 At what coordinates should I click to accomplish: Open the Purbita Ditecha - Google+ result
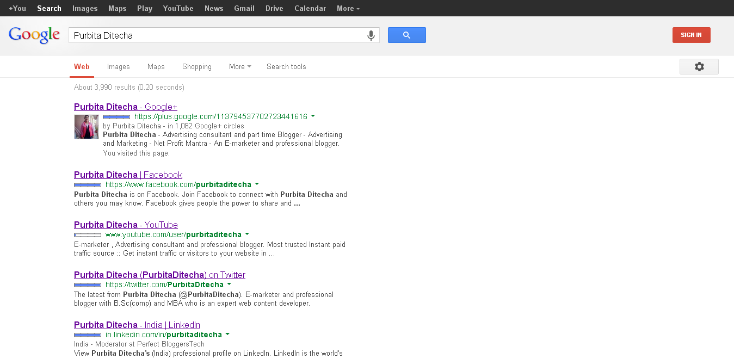pyautogui.click(x=126, y=107)
